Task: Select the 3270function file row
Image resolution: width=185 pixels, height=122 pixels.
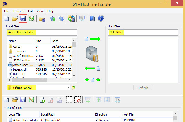Action: [x=40, y=56]
